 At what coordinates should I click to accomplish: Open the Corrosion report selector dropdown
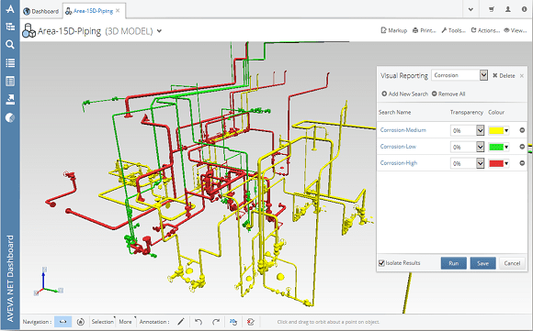[x=483, y=75]
